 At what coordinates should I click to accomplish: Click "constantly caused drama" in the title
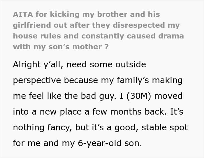[133, 36]
